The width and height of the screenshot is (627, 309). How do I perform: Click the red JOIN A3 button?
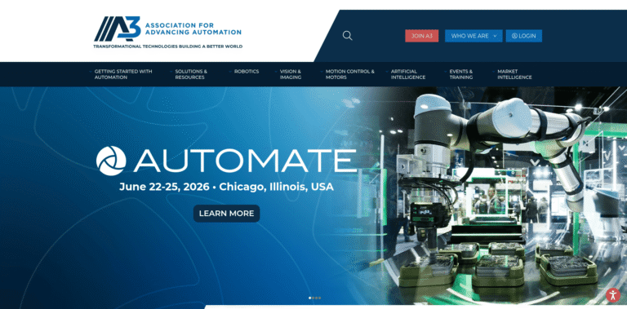click(421, 36)
